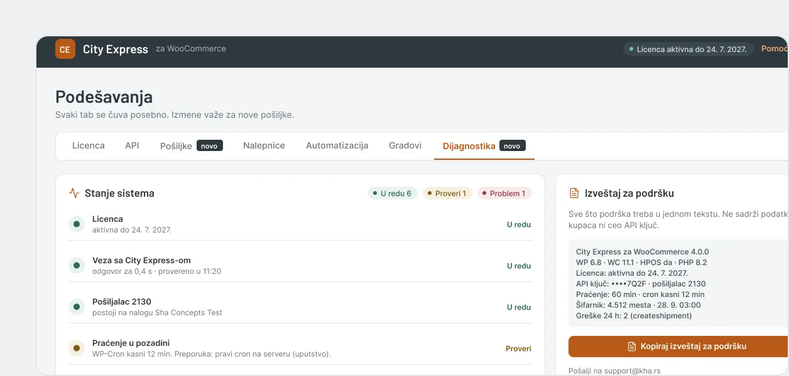Open the Nalepnice tab

pyautogui.click(x=264, y=145)
